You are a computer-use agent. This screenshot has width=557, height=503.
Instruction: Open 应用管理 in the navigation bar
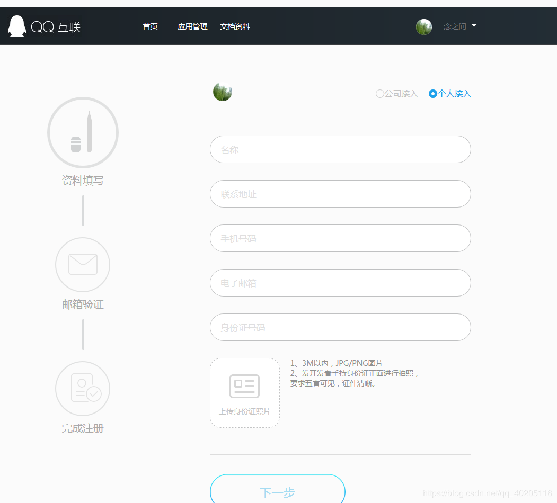coord(192,26)
